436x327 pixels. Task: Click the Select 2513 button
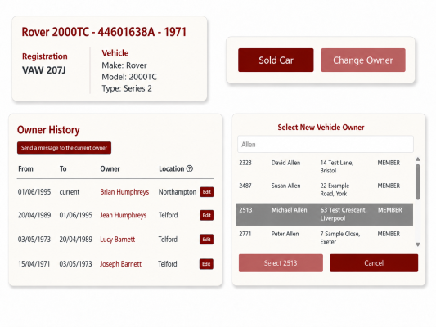pyautogui.click(x=281, y=262)
